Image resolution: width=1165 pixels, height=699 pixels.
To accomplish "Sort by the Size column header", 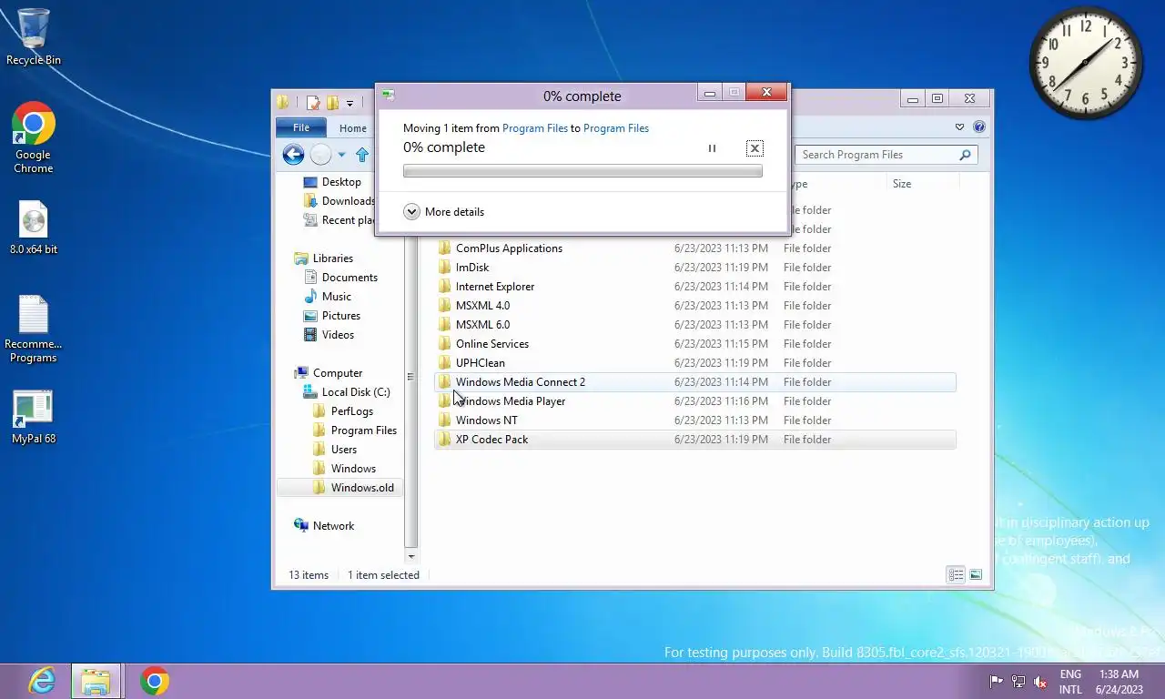I will [923, 184].
